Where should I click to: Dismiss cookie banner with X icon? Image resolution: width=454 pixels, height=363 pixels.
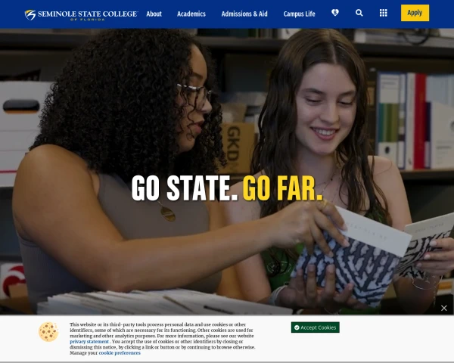[444, 308]
